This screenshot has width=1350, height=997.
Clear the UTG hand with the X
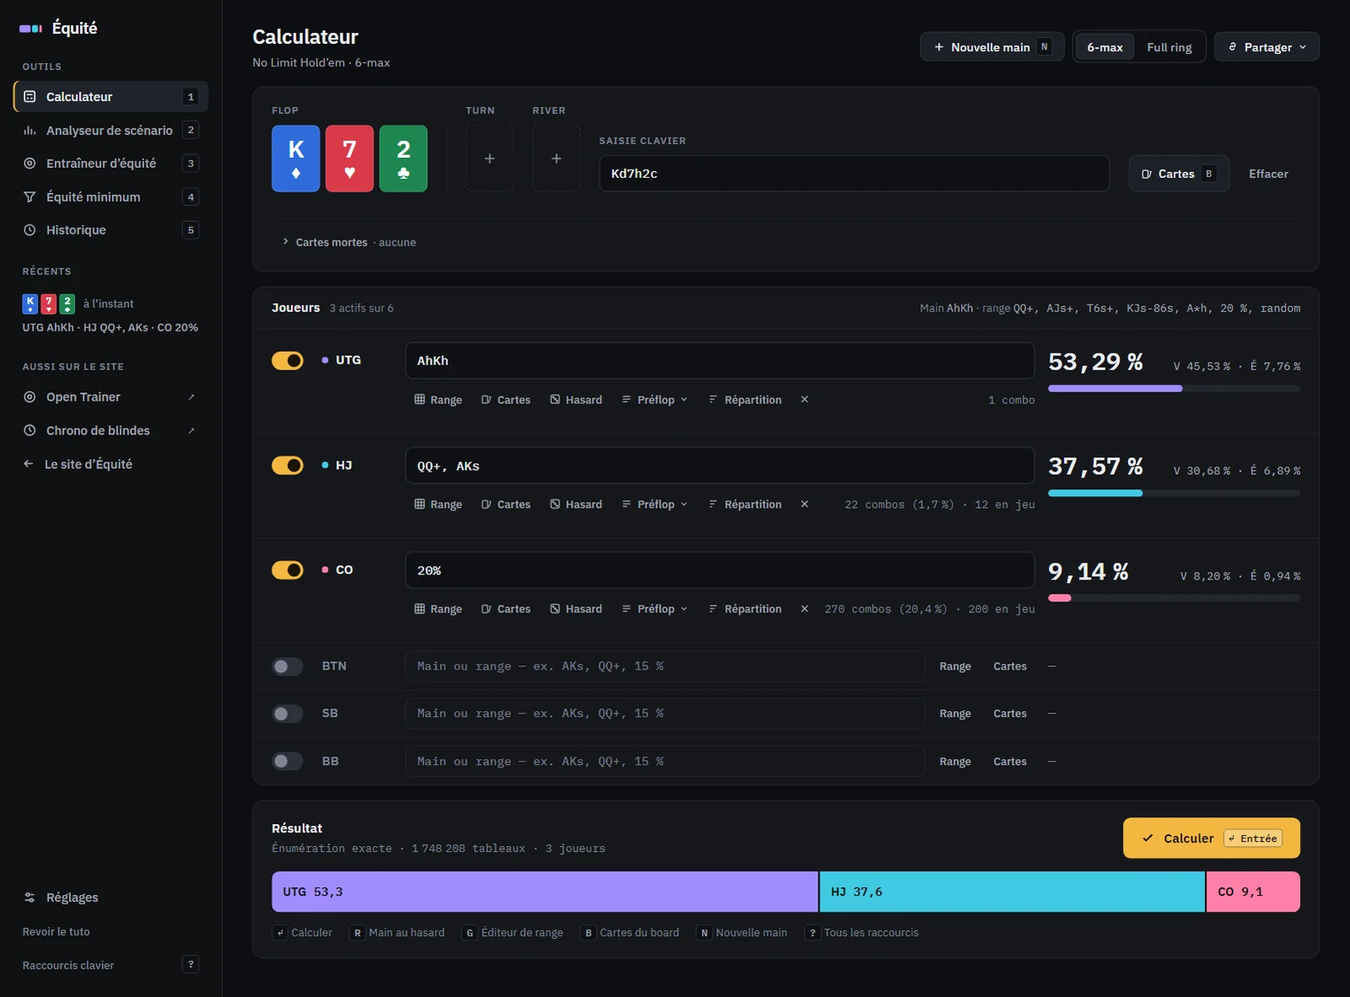click(805, 400)
